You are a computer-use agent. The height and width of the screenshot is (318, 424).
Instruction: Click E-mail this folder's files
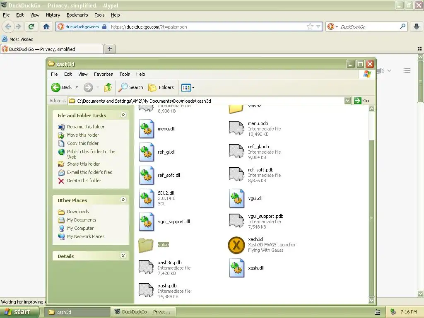[89, 172]
